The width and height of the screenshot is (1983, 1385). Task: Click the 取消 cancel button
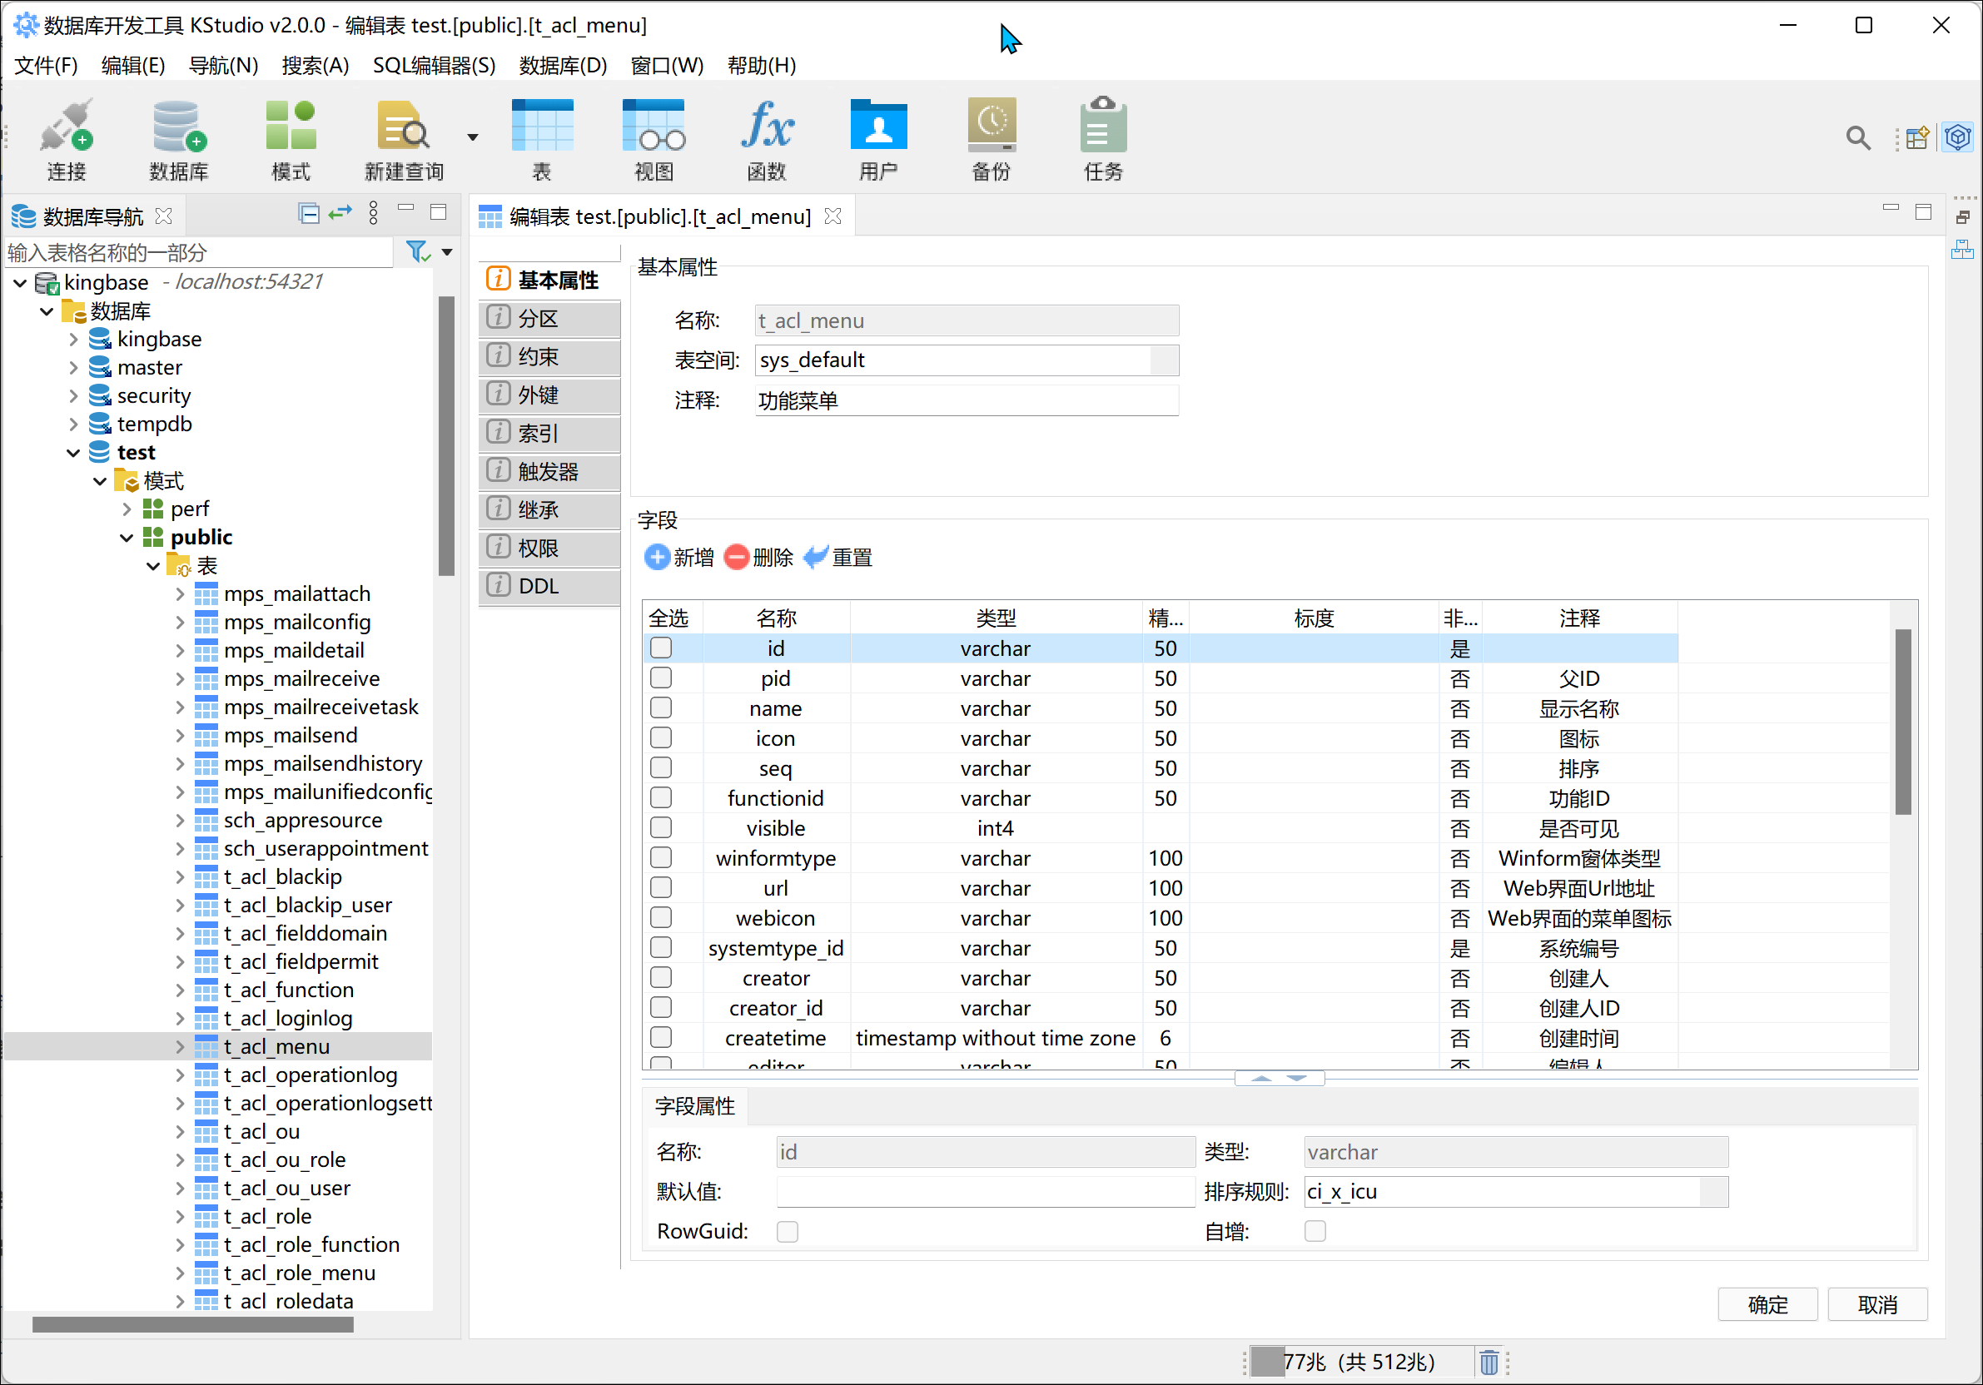[1876, 1303]
